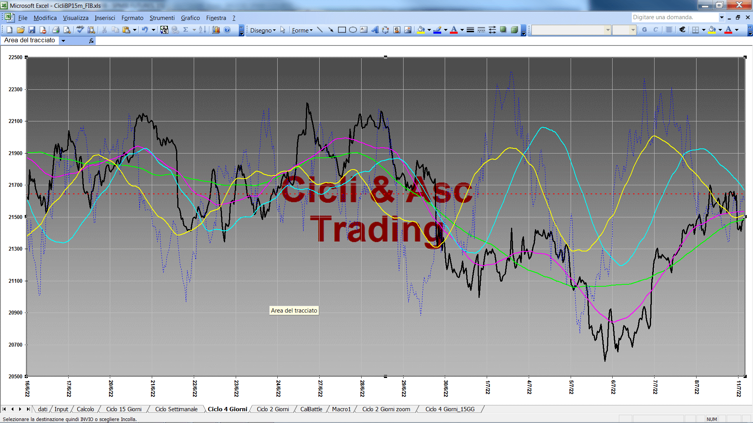
Task: Expand the Name Box dropdown arrow
Action: (63, 41)
